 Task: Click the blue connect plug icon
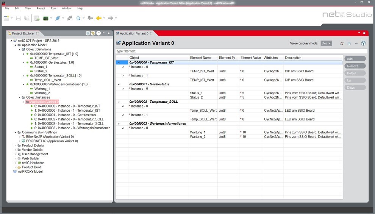click(58, 18)
